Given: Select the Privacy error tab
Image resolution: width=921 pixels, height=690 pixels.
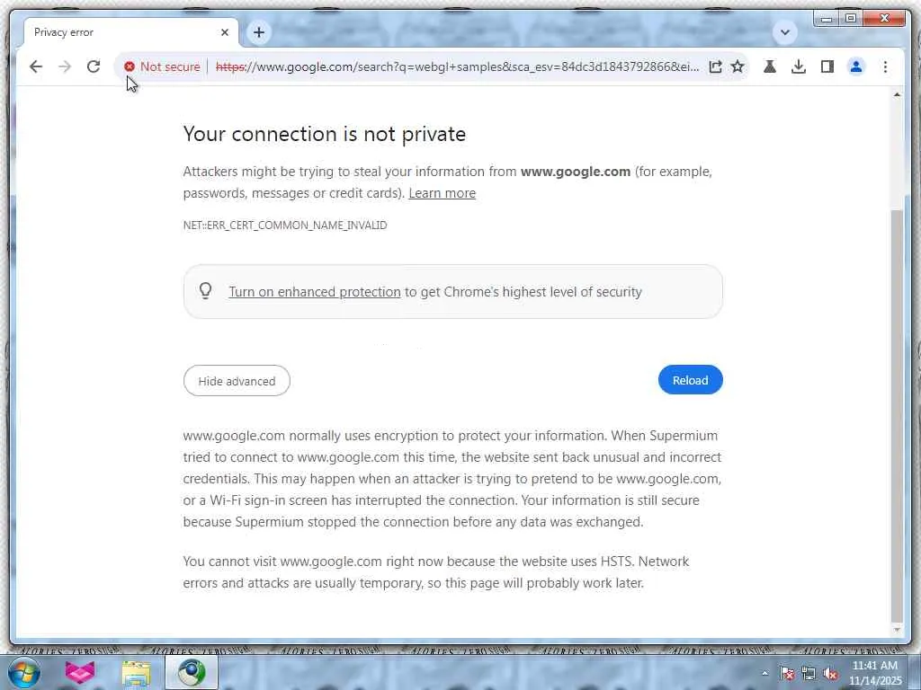Looking at the screenshot, I should 117,32.
